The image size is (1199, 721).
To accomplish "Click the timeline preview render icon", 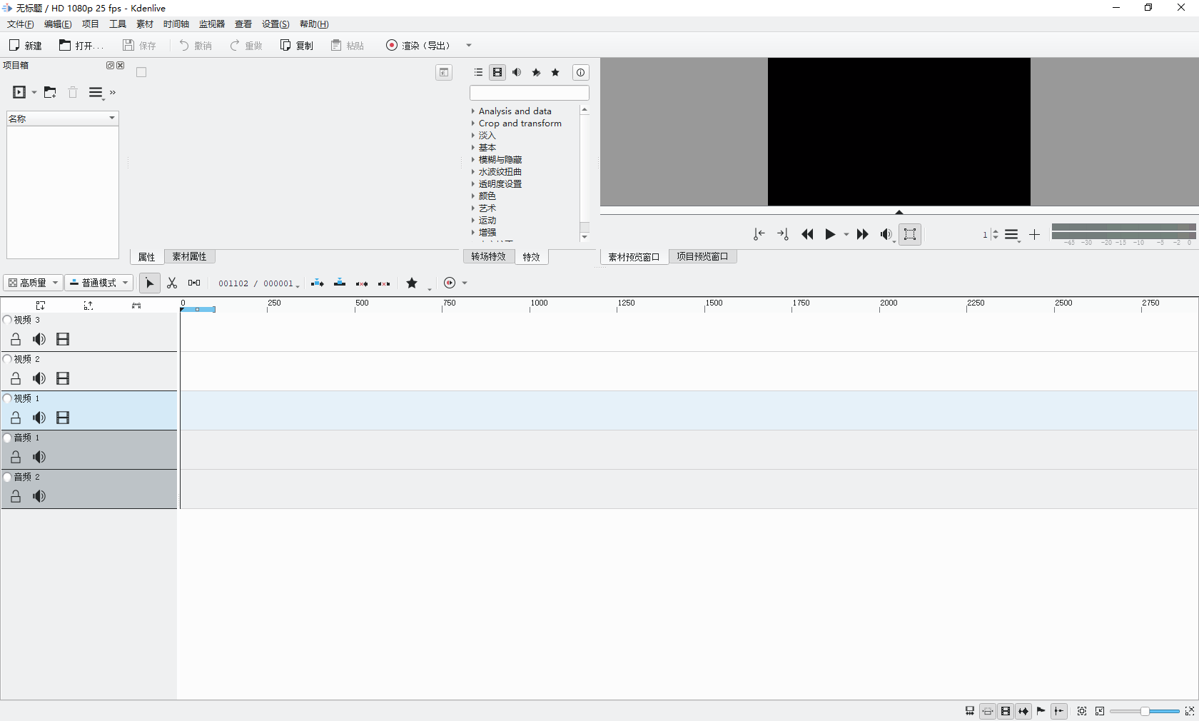I will click(x=450, y=283).
